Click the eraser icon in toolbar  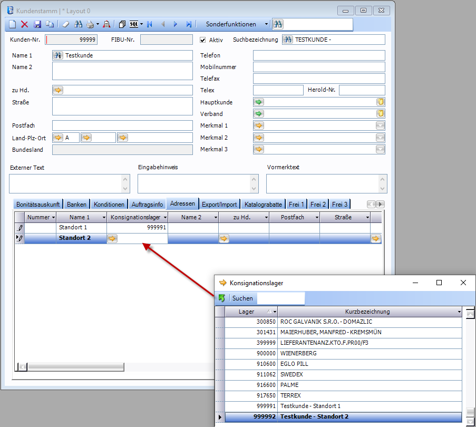click(65, 24)
